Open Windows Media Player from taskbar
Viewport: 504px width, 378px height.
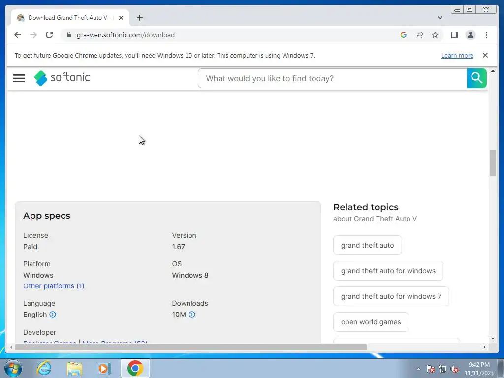104,368
